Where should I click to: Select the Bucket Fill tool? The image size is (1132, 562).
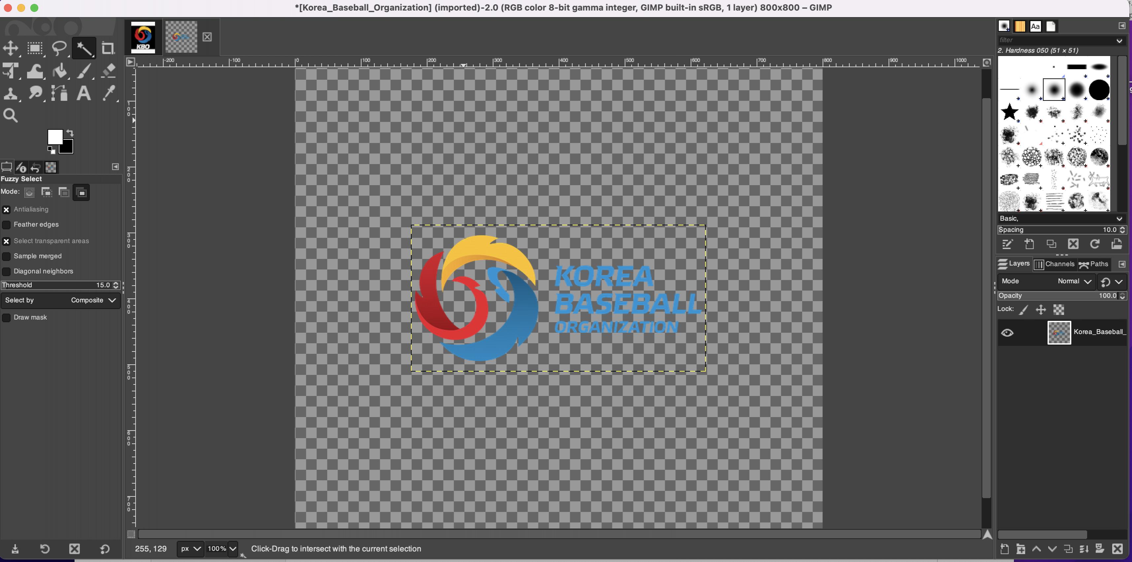(x=59, y=70)
